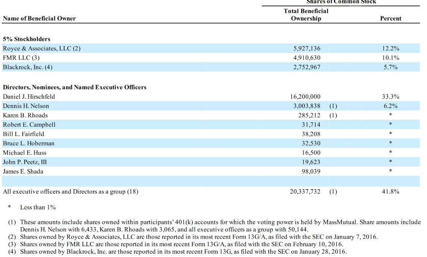Click James E. Shada in the table
Image resolution: width=427 pixels, height=257 pixels.
[23, 171]
